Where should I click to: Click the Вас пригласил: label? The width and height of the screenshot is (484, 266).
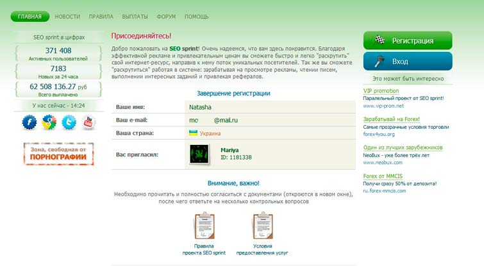[137, 154]
